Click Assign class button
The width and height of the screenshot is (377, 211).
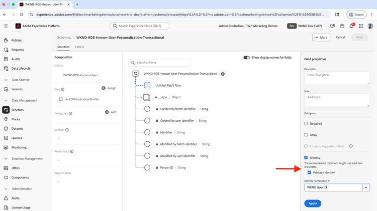point(109,88)
